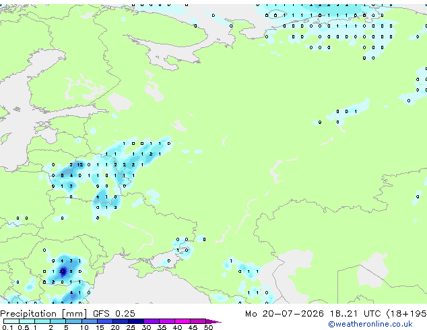
Task: Click the legend label '0.5'
Action: pos(24,327)
